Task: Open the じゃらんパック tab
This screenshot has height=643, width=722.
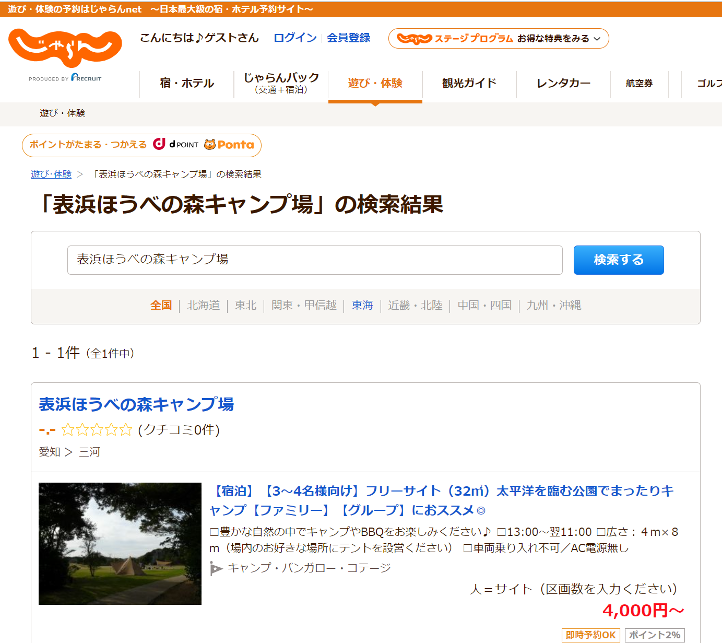Action: (281, 84)
